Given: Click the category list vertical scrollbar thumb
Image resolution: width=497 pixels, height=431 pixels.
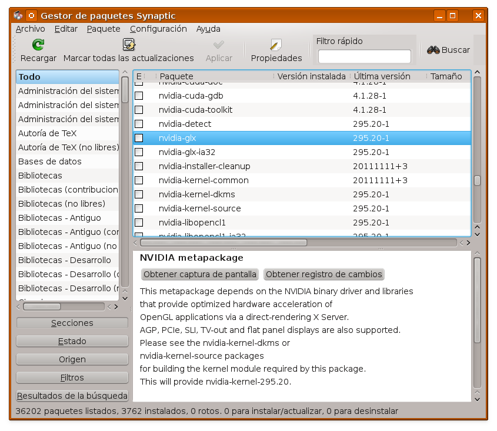Looking at the screenshot, I should 125,90.
